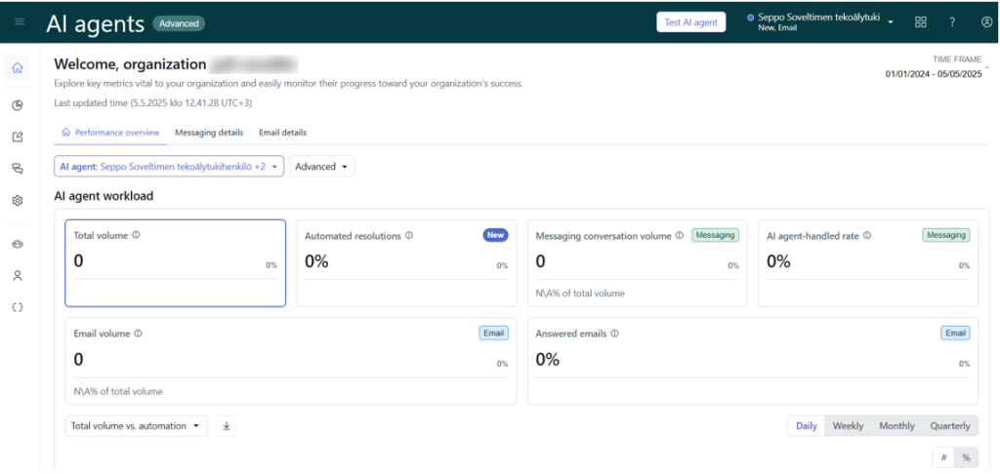Open Settings gear in left sidebar
This screenshot has width=1000, height=474.
coord(18,201)
